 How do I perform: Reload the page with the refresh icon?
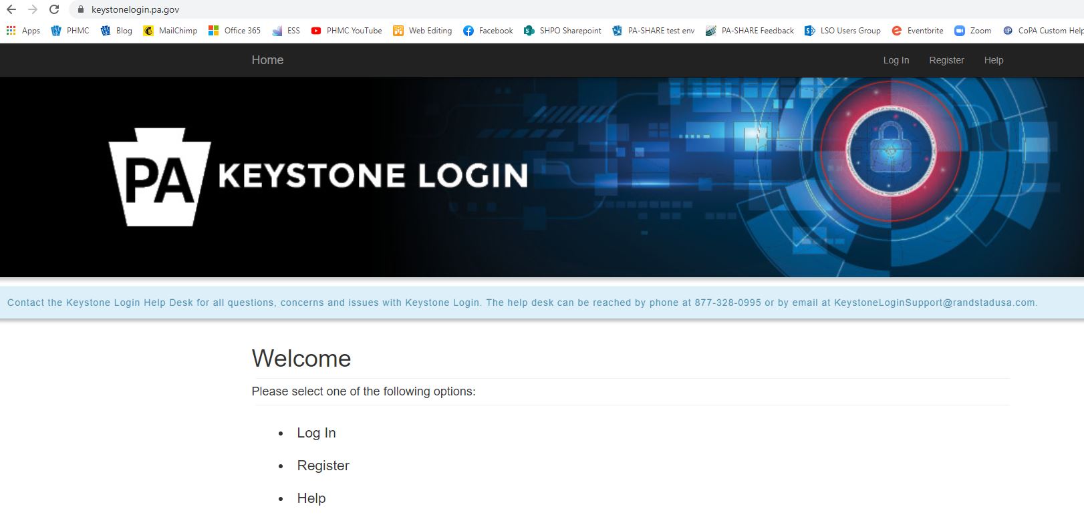[54, 9]
